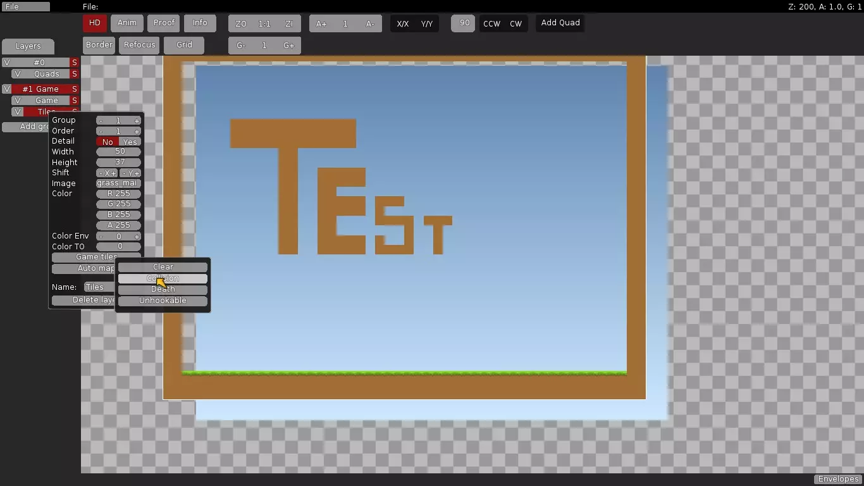Decrease grid factor with G-
Viewport: 864px width, 486px height.
point(240,46)
